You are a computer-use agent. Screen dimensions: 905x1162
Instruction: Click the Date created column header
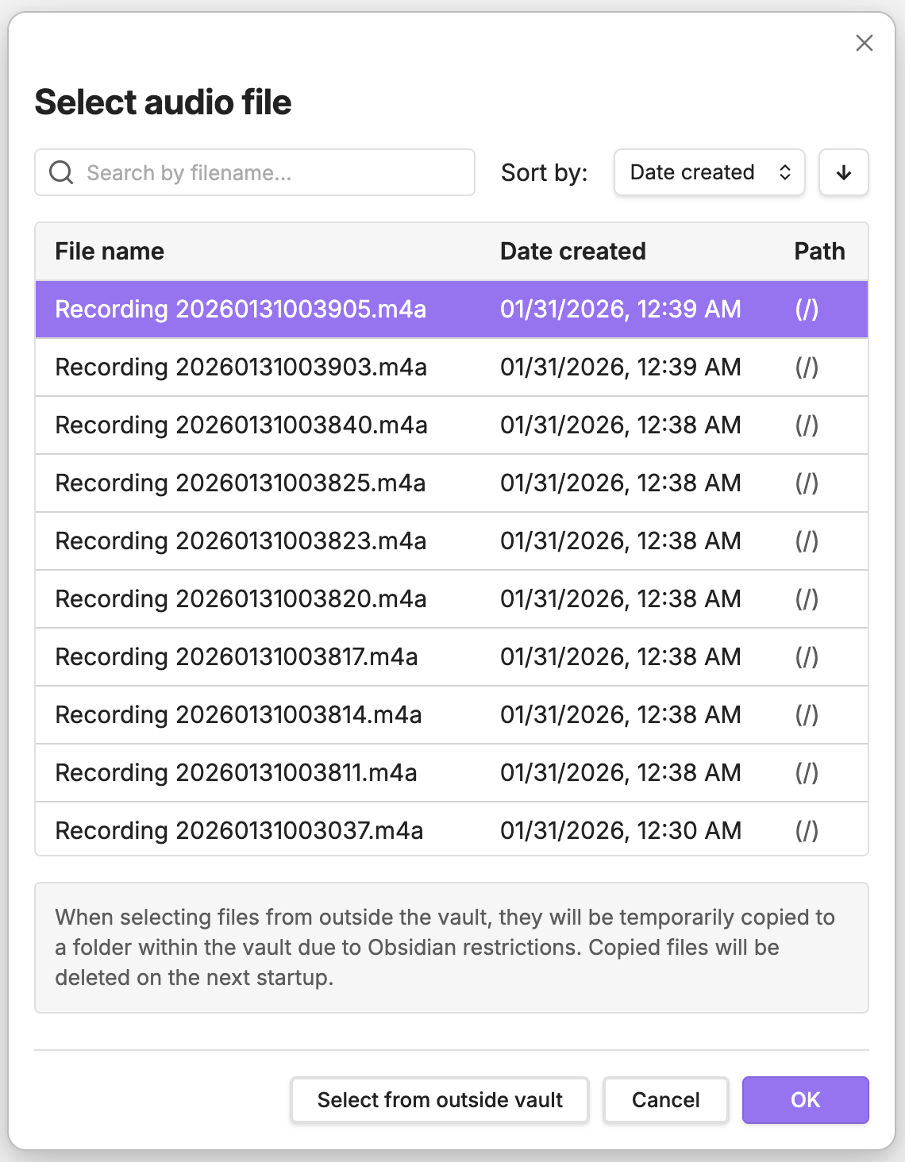tap(572, 251)
